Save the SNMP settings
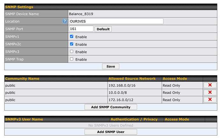 (x=111, y=66)
